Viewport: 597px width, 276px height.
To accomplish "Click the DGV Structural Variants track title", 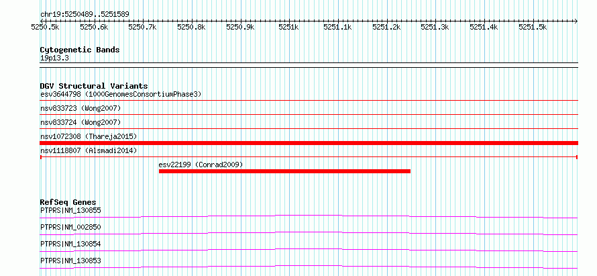I will pyautogui.click(x=94, y=86).
